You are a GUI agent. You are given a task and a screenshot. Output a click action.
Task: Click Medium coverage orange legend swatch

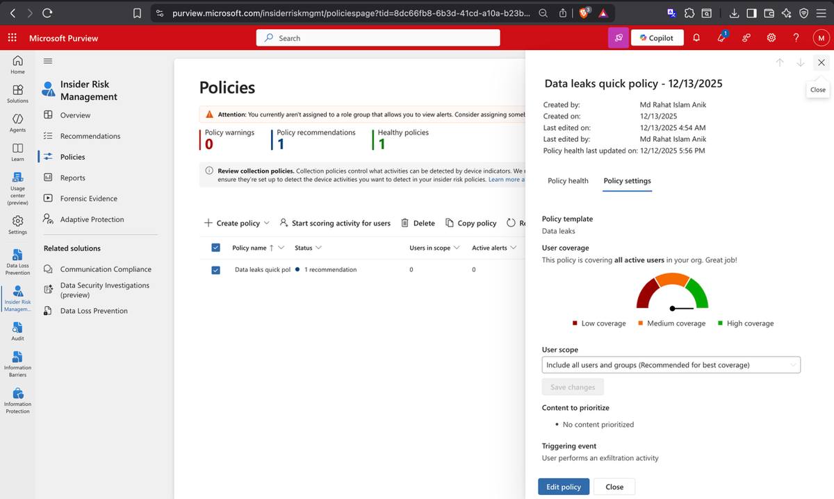point(640,323)
